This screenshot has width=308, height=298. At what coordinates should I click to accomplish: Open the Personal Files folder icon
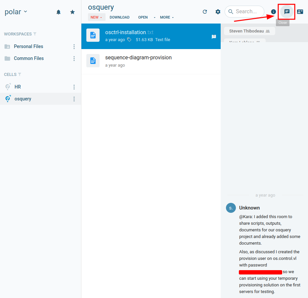(x=7, y=46)
